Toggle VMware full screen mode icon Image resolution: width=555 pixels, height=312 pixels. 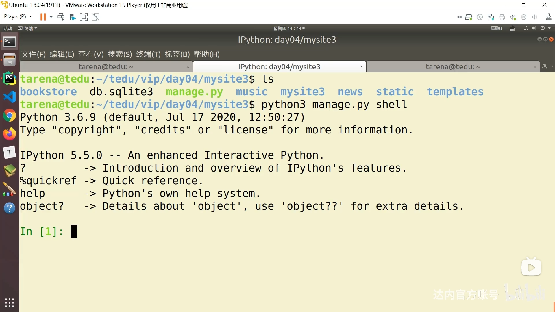pyautogui.click(x=84, y=17)
